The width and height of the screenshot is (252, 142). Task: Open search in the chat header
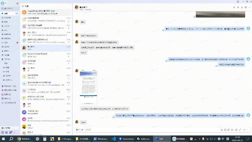tap(233, 8)
